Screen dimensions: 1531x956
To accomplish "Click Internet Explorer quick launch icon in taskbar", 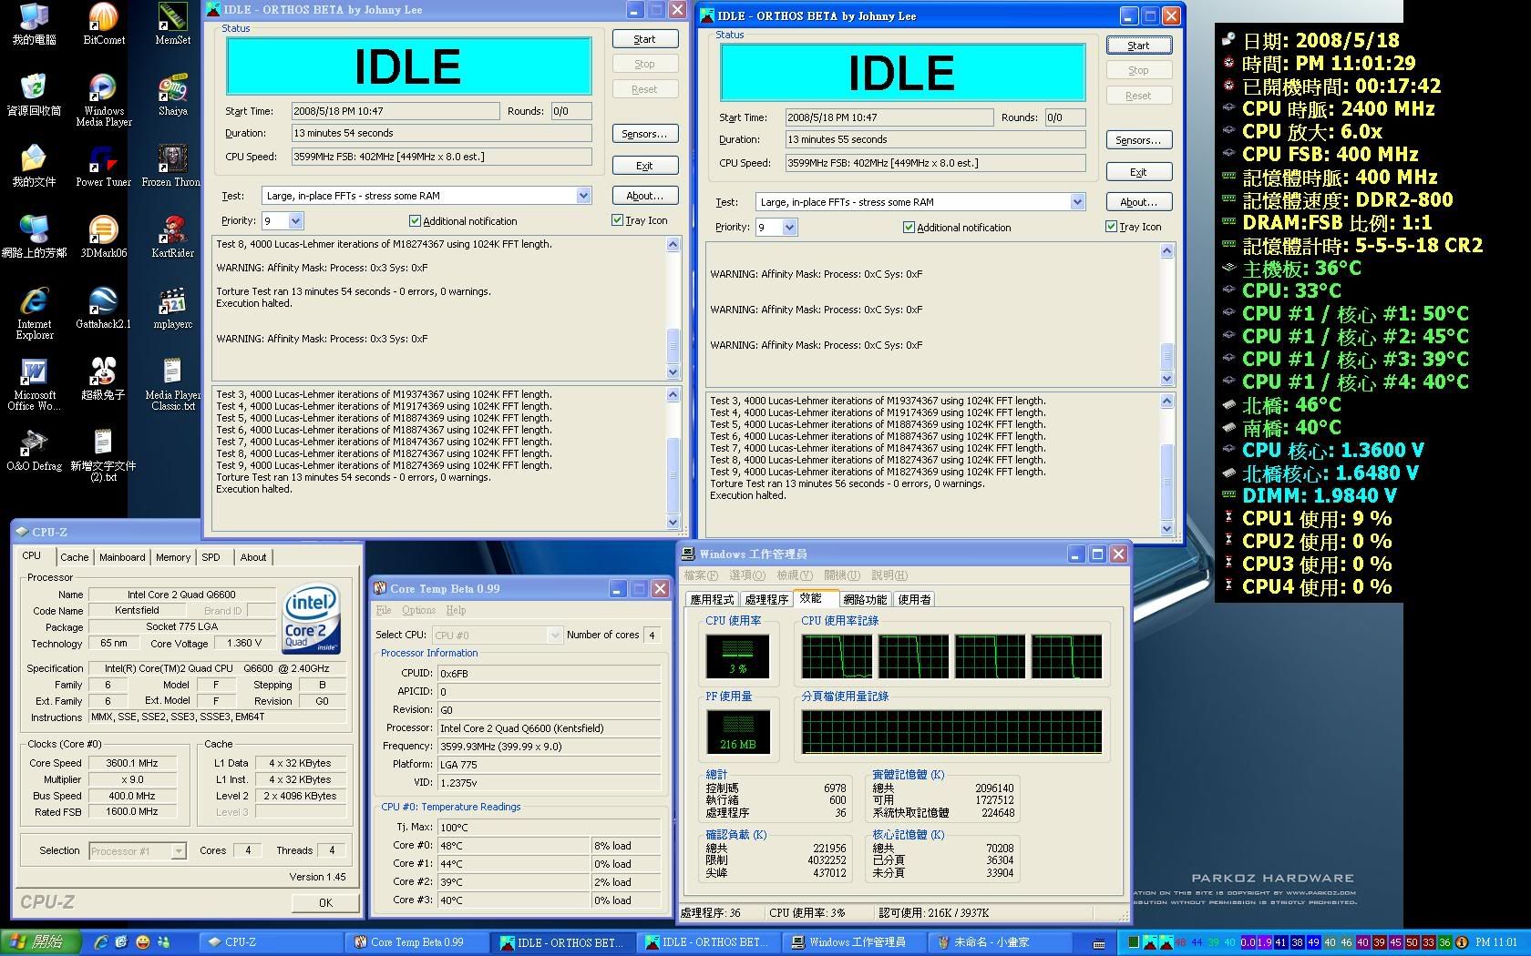I will coord(101,942).
